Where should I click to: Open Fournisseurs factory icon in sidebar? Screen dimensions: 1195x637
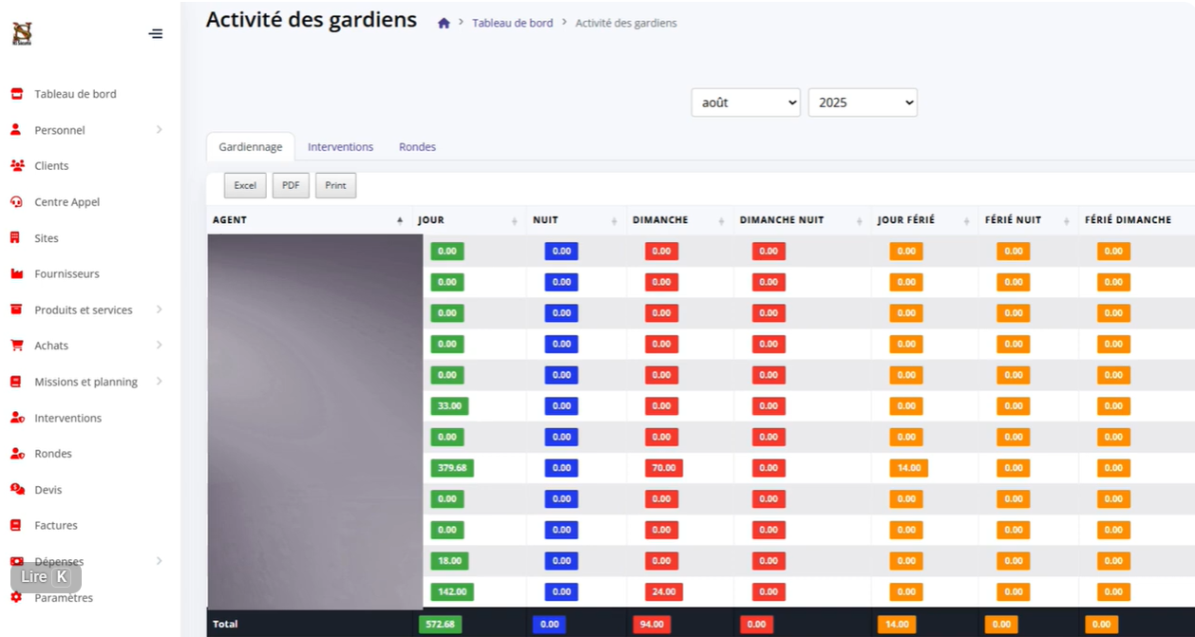point(16,273)
